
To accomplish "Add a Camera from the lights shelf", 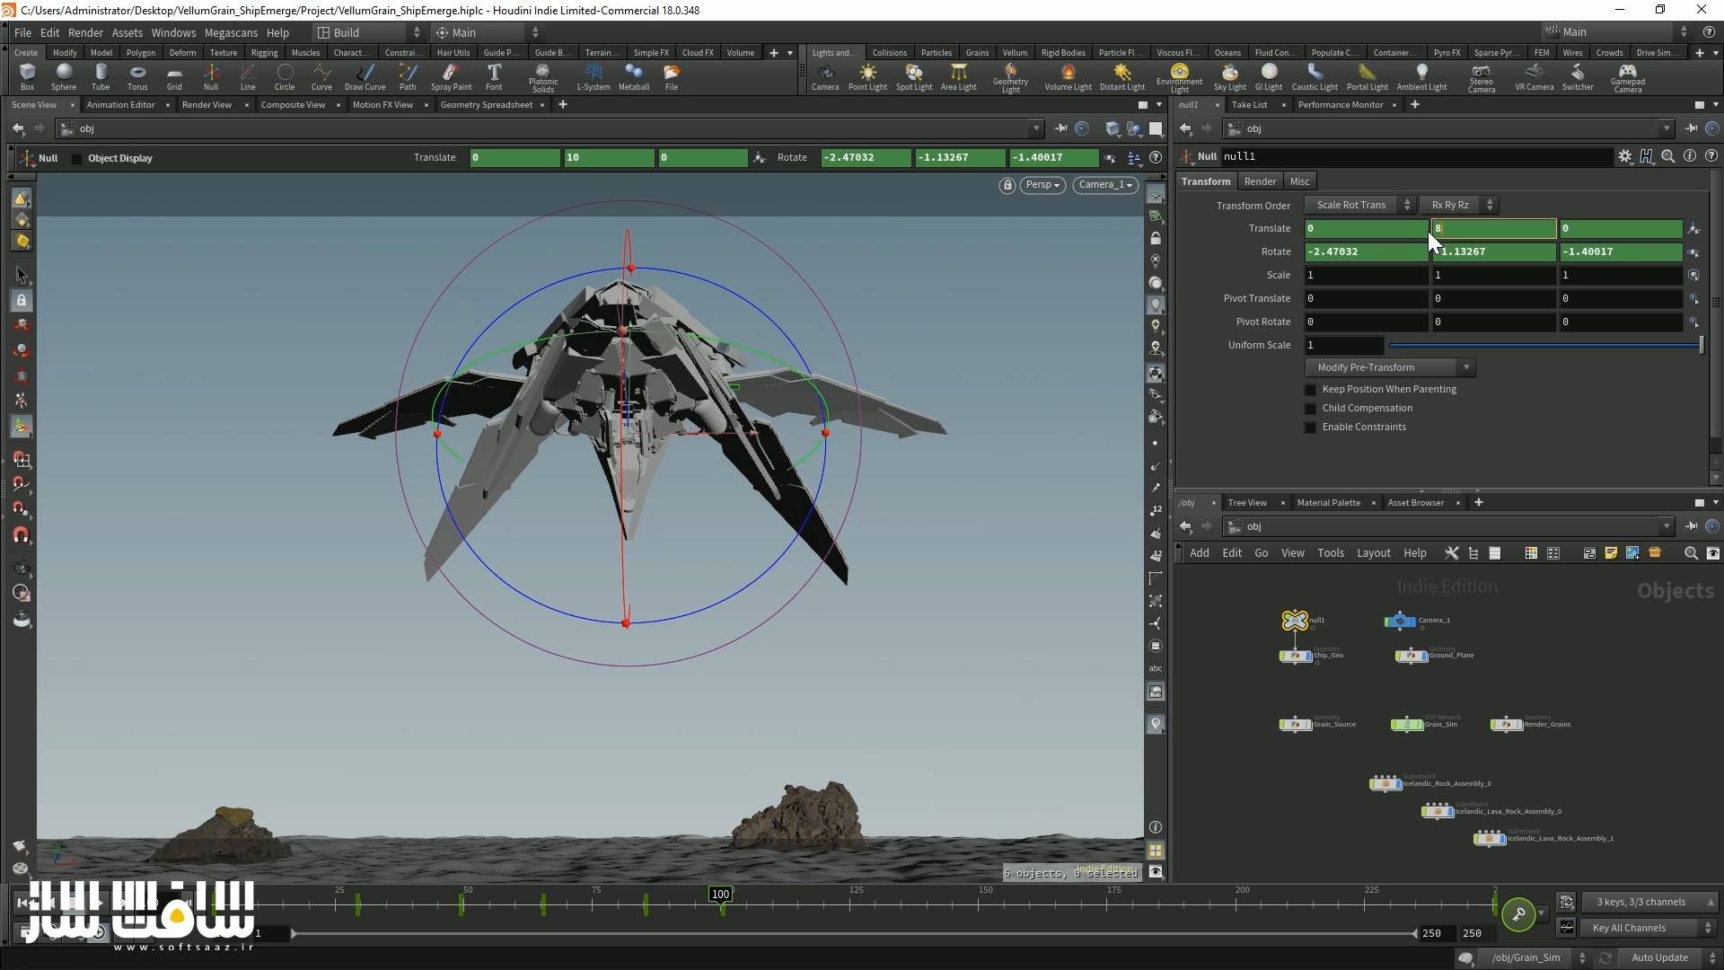I will pos(825,77).
